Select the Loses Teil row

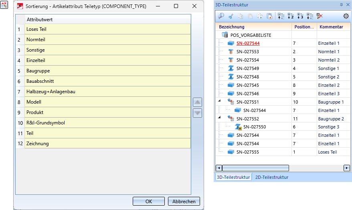(x=108, y=29)
